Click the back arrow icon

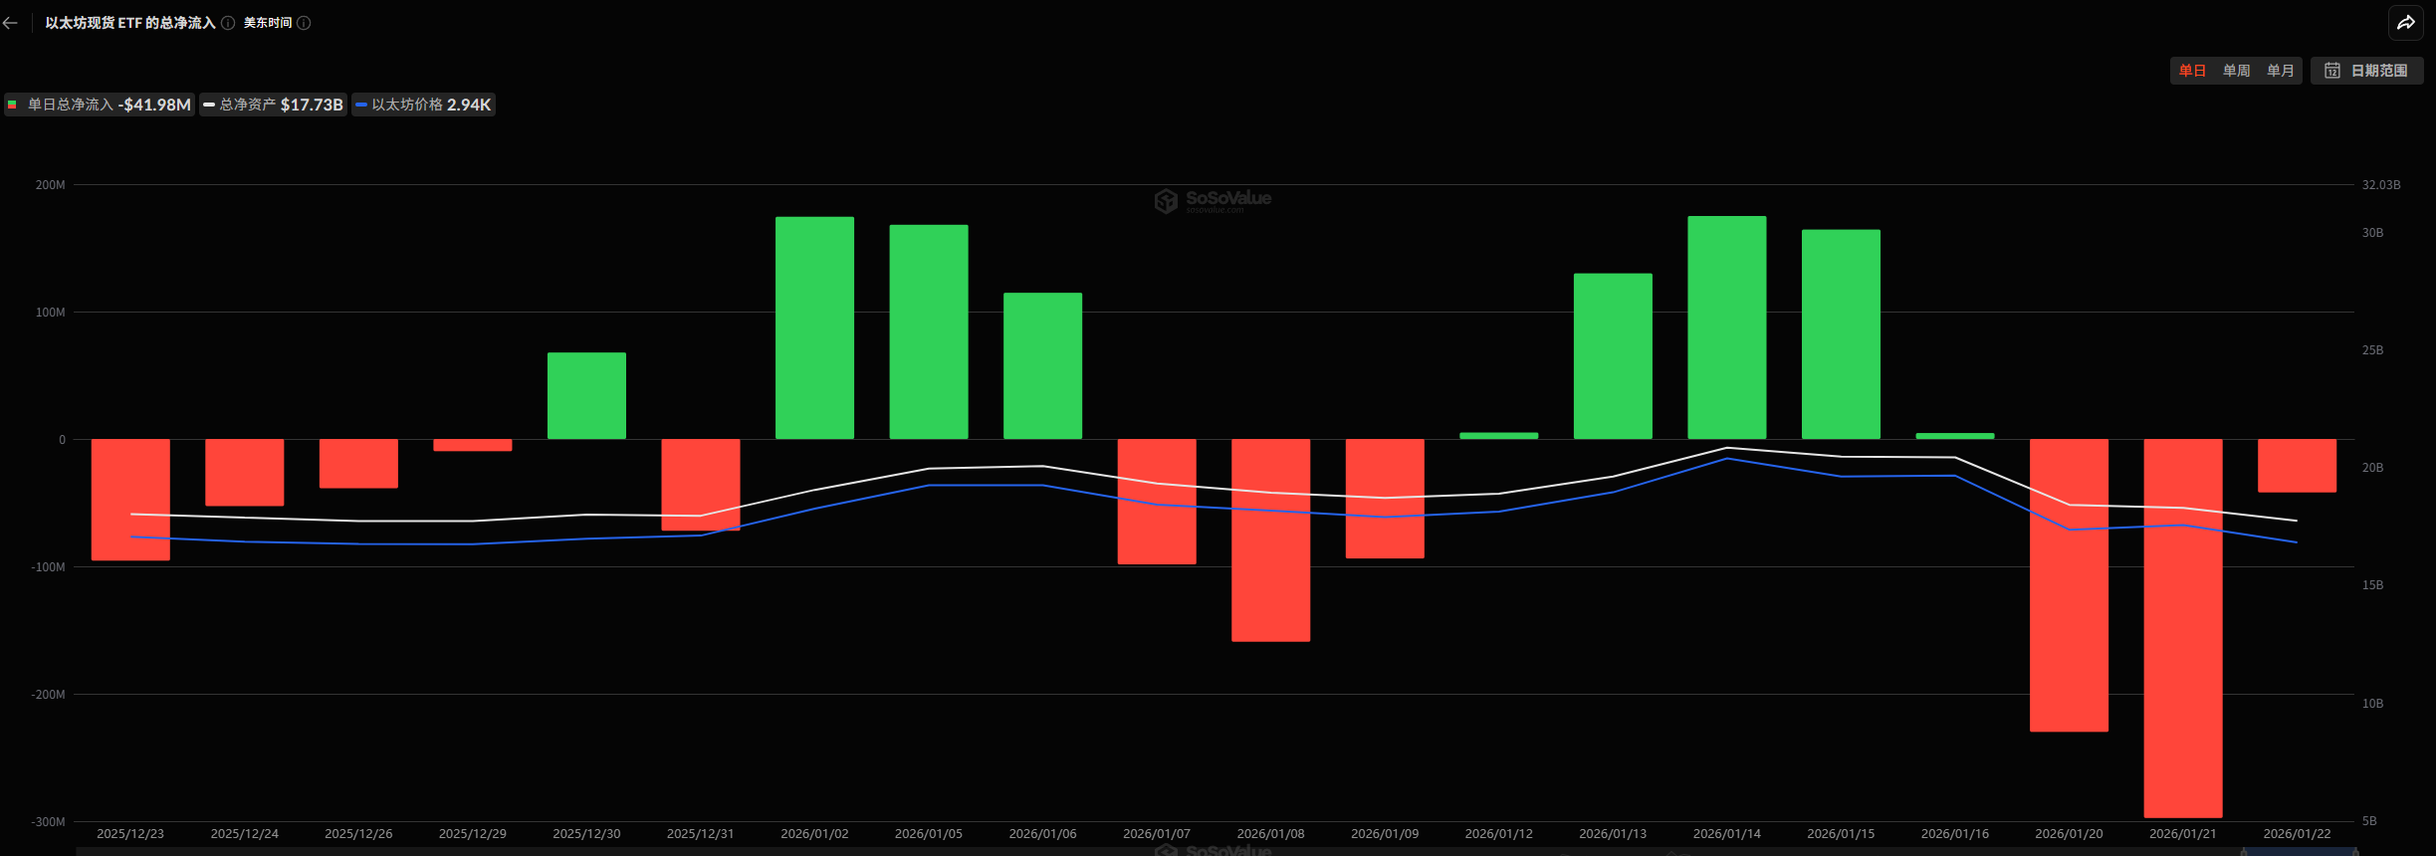tap(11, 23)
